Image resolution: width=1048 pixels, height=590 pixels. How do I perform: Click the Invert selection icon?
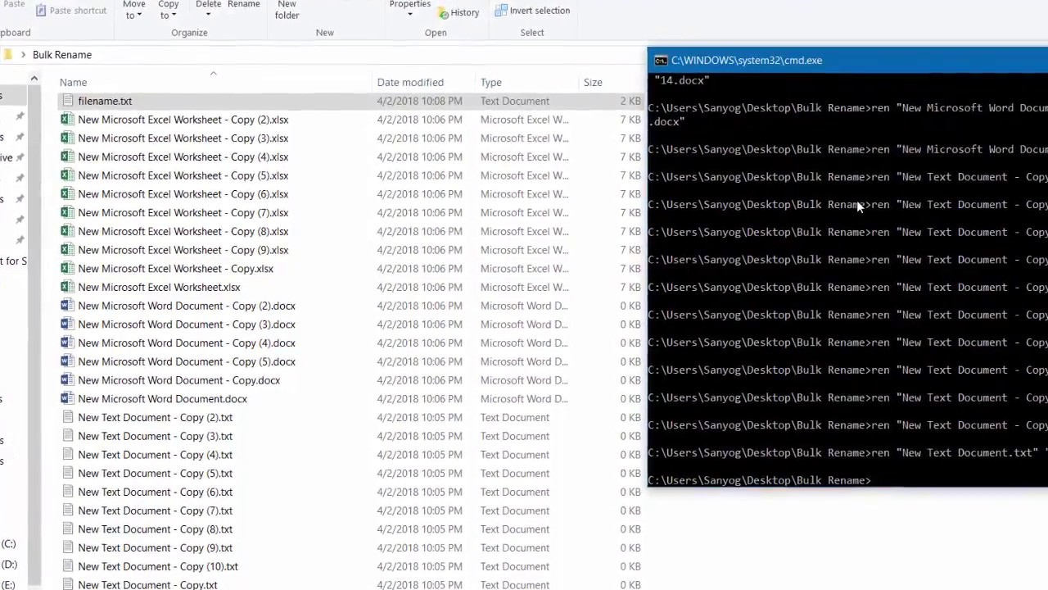501,11
